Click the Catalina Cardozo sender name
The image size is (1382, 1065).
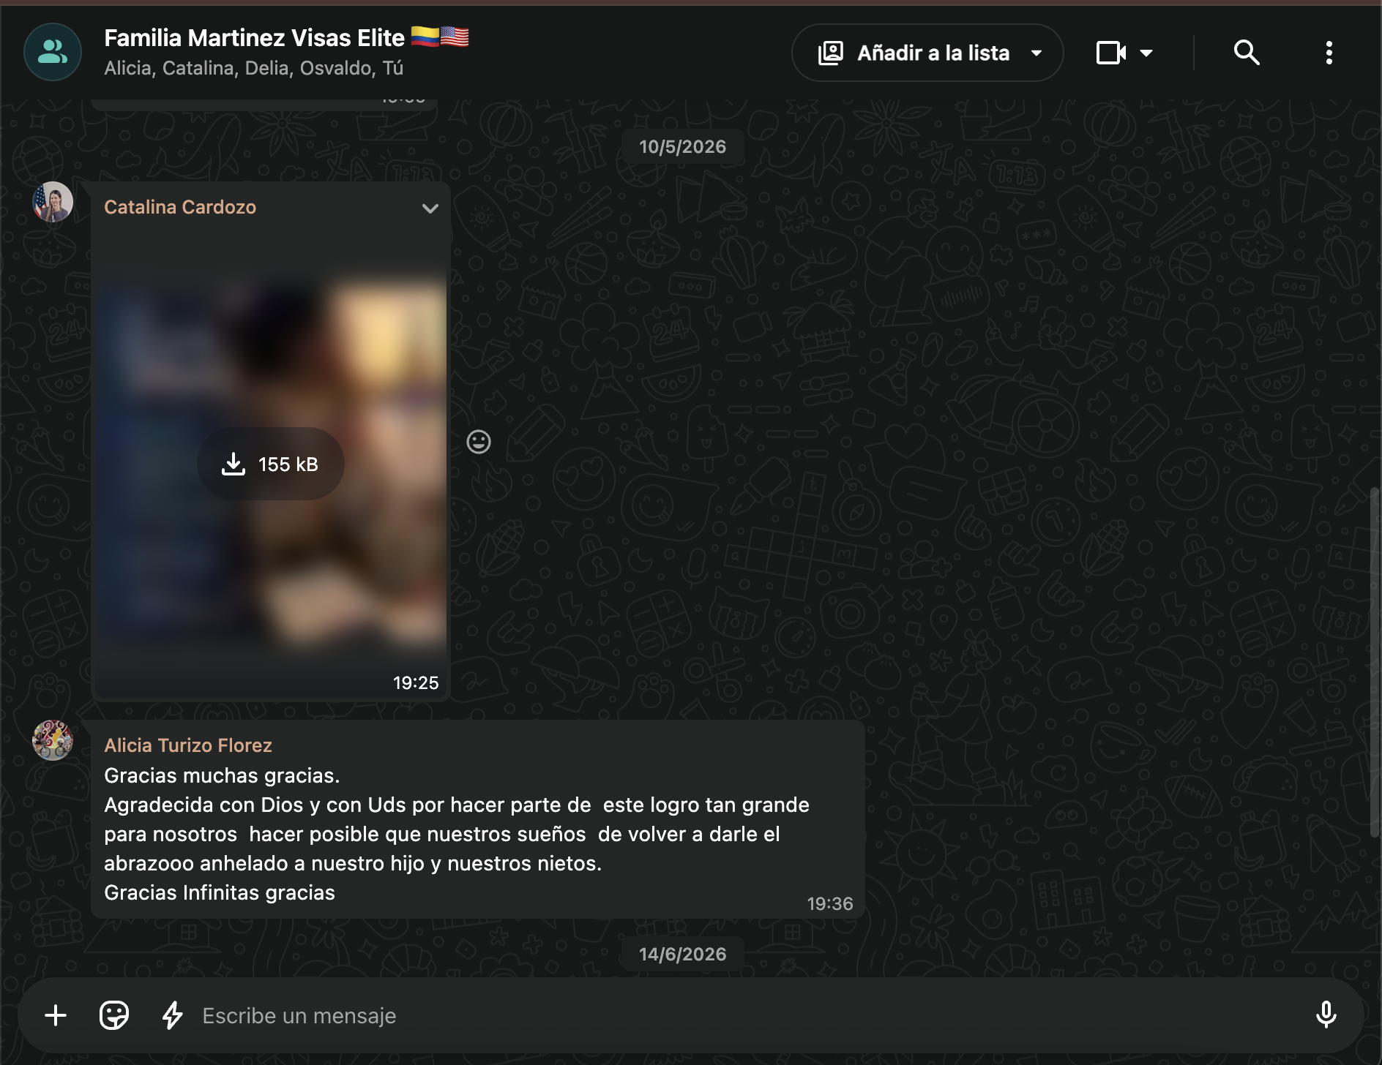click(180, 208)
